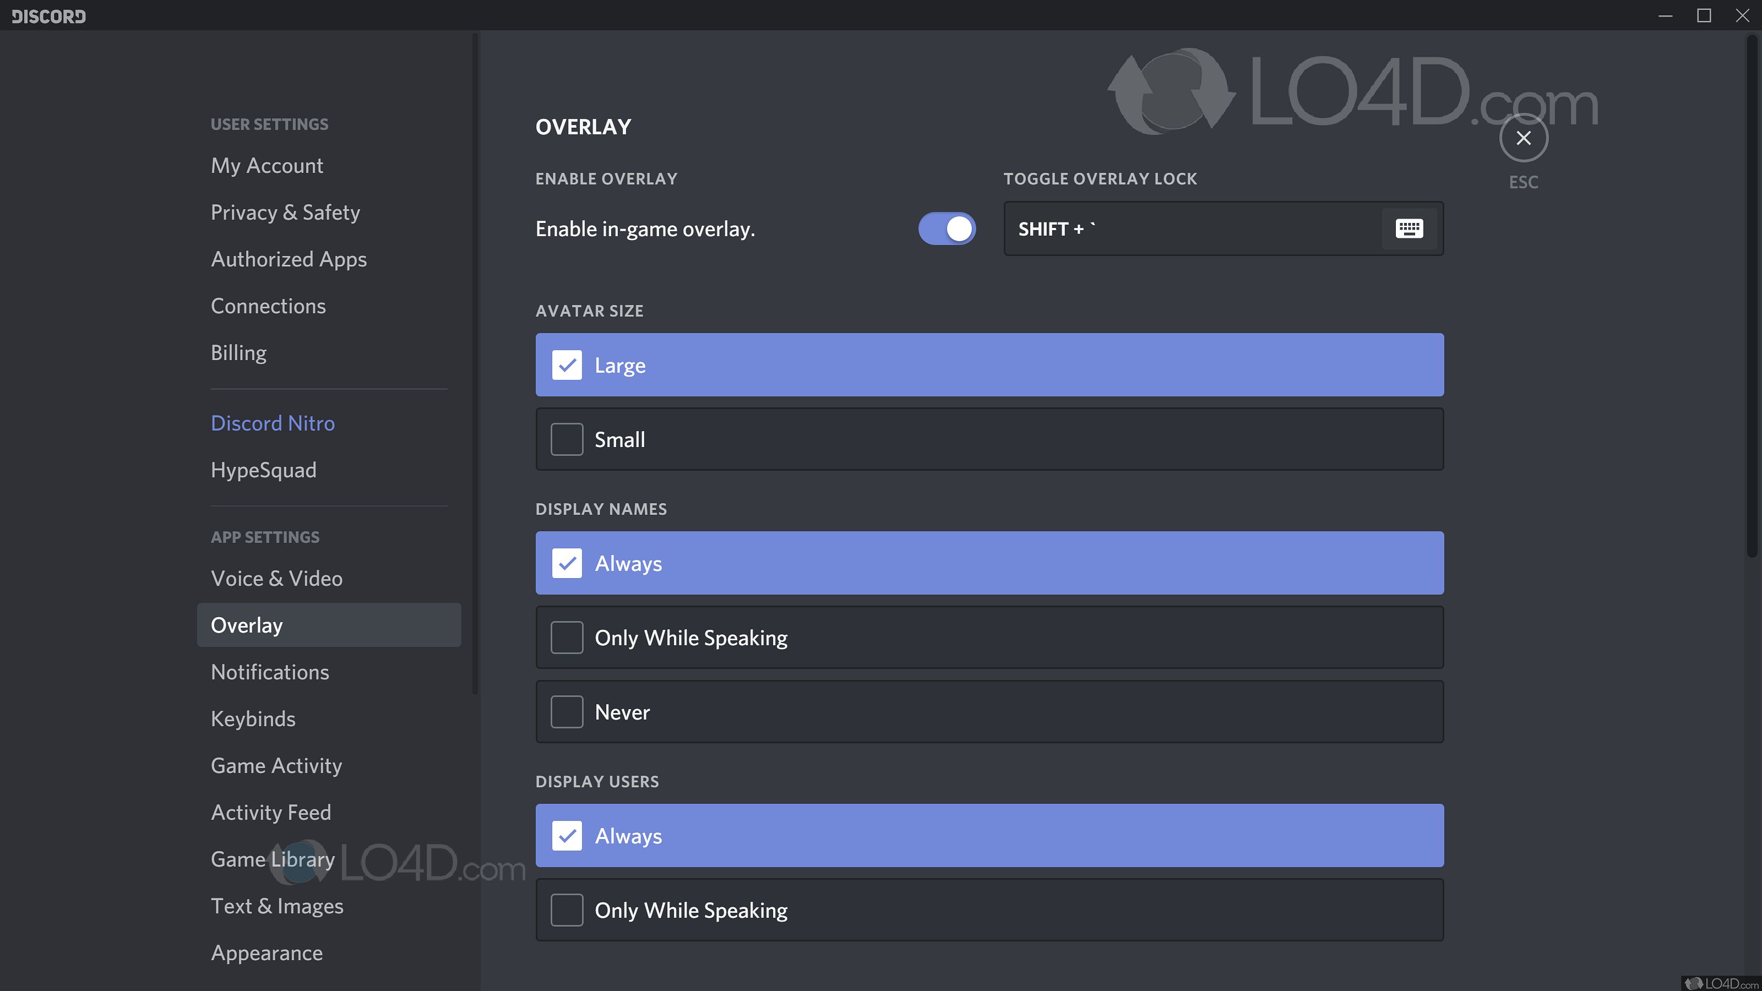Open the HypeSquad page
The height and width of the screenshot is (991, 1762).
pos(263,469)
